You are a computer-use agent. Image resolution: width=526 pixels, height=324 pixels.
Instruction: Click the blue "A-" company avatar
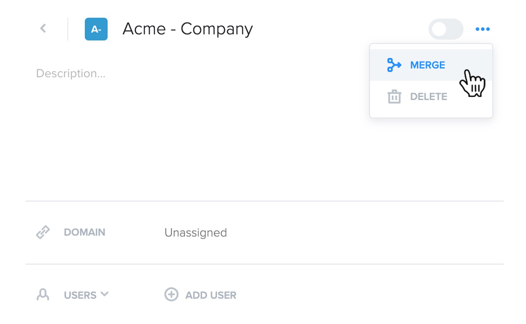(x=96, y=29)
